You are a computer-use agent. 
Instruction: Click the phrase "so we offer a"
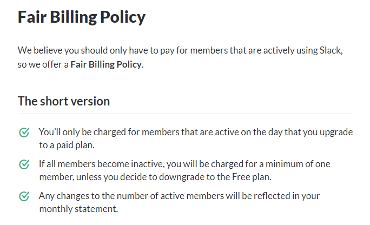pos(43,65)
